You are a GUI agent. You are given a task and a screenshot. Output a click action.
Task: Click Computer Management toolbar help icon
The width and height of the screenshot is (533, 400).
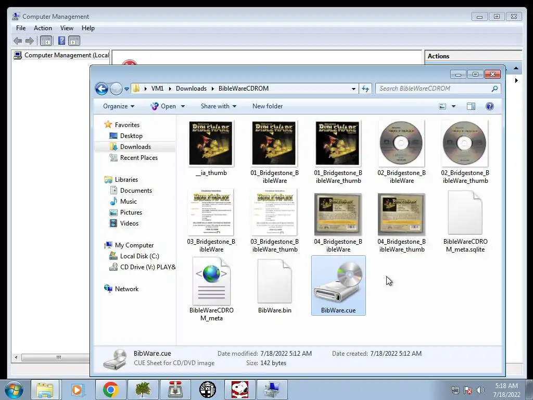tap(61, 41)
